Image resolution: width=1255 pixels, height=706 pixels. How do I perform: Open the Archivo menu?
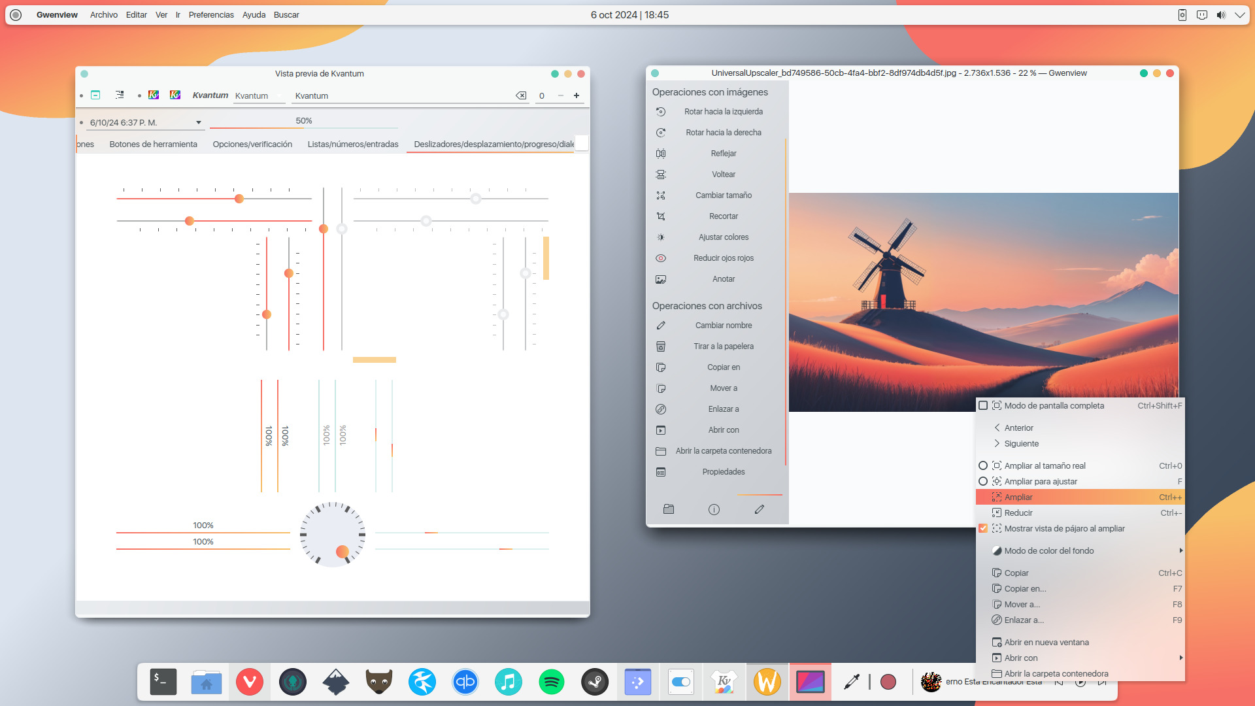(104, 15)
